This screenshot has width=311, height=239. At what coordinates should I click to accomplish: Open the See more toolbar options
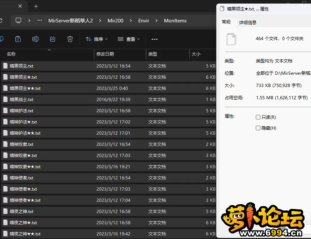coord(155,39)
